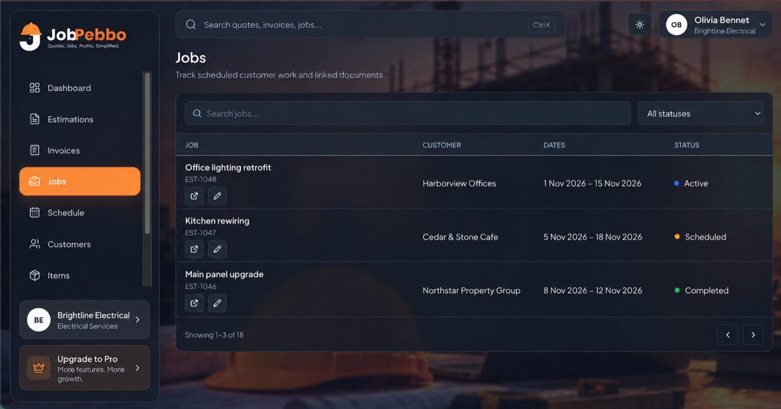Click the Brightline Electrical company card
The height and width of the screenshot is (409, 781).
pyautogui.click(x=85, y=320)
